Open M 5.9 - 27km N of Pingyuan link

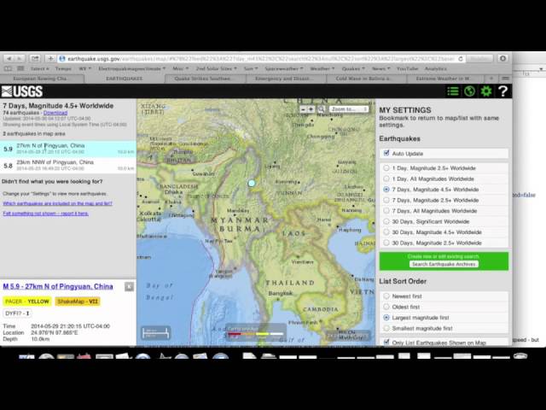point(58,287)
